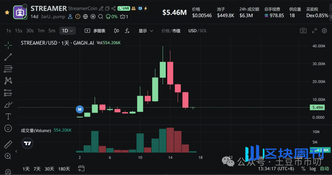Click the 成交量(Volume) indicator label
Image resolution: width=332 pixels, height=175 pixels.
pos(36,130)
